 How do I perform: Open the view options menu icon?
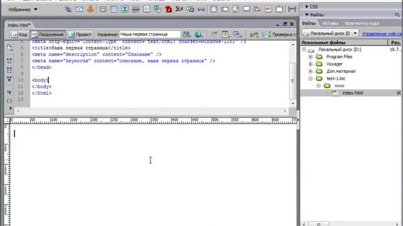pyautogui.click(x=225, y=35)
